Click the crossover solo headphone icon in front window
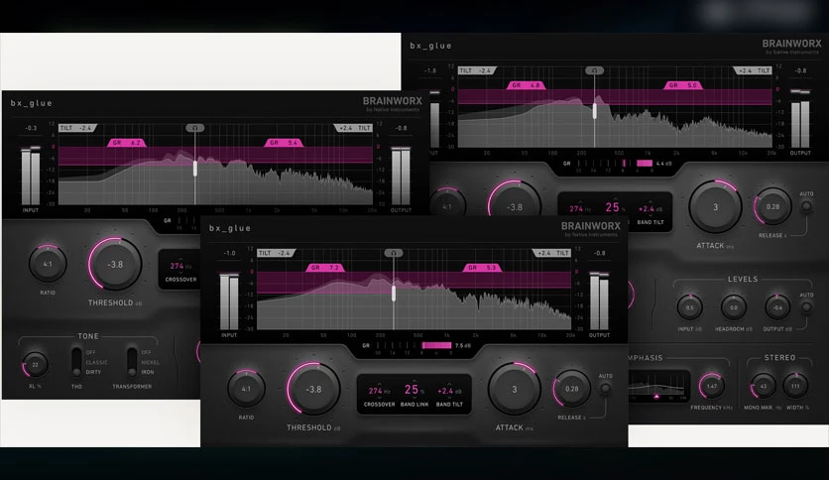This screenshot has height=480, width=829. pyautogui.click(x=394, y=253)
